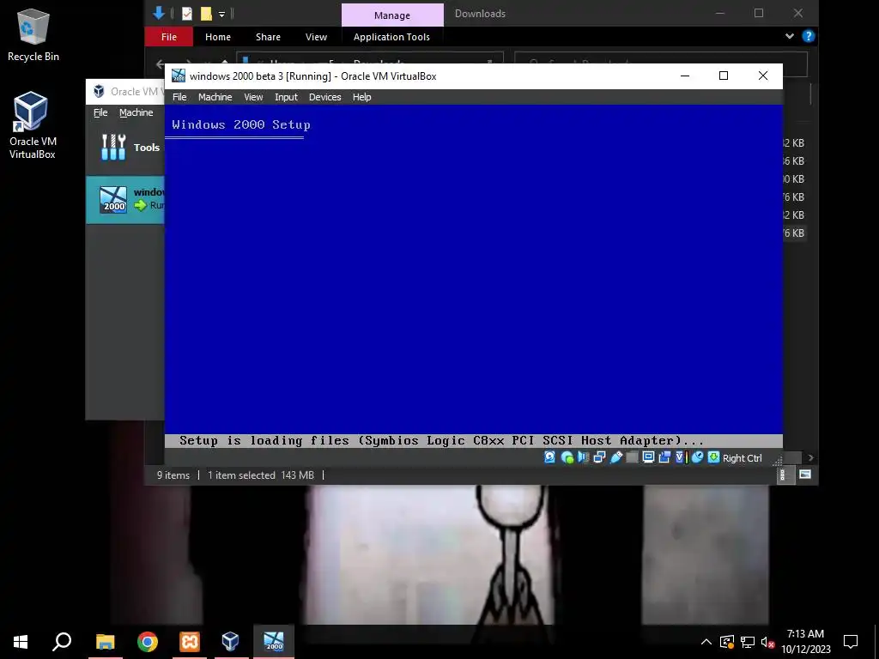Click the network icon in system tray
The width and height of the screenshot is (879, 659).
[x=748, y=642]
